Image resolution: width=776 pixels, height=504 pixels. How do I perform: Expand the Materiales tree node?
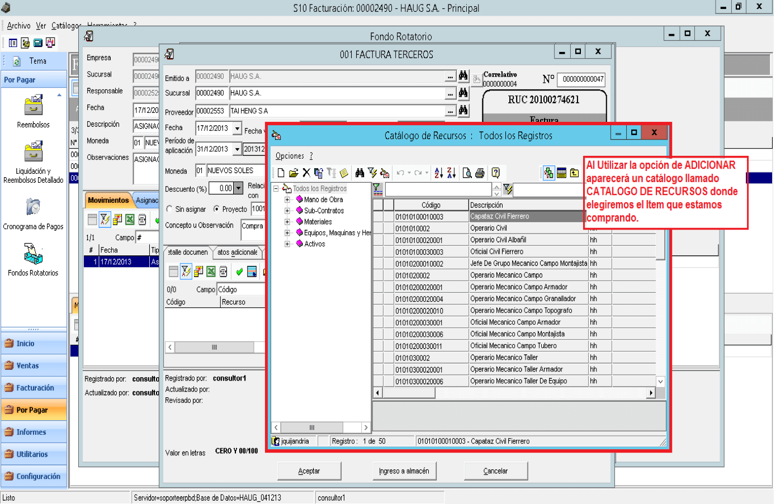[287, 222]
